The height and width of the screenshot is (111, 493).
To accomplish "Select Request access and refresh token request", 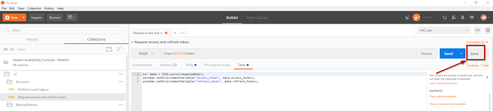I will [x=63, y=97].
